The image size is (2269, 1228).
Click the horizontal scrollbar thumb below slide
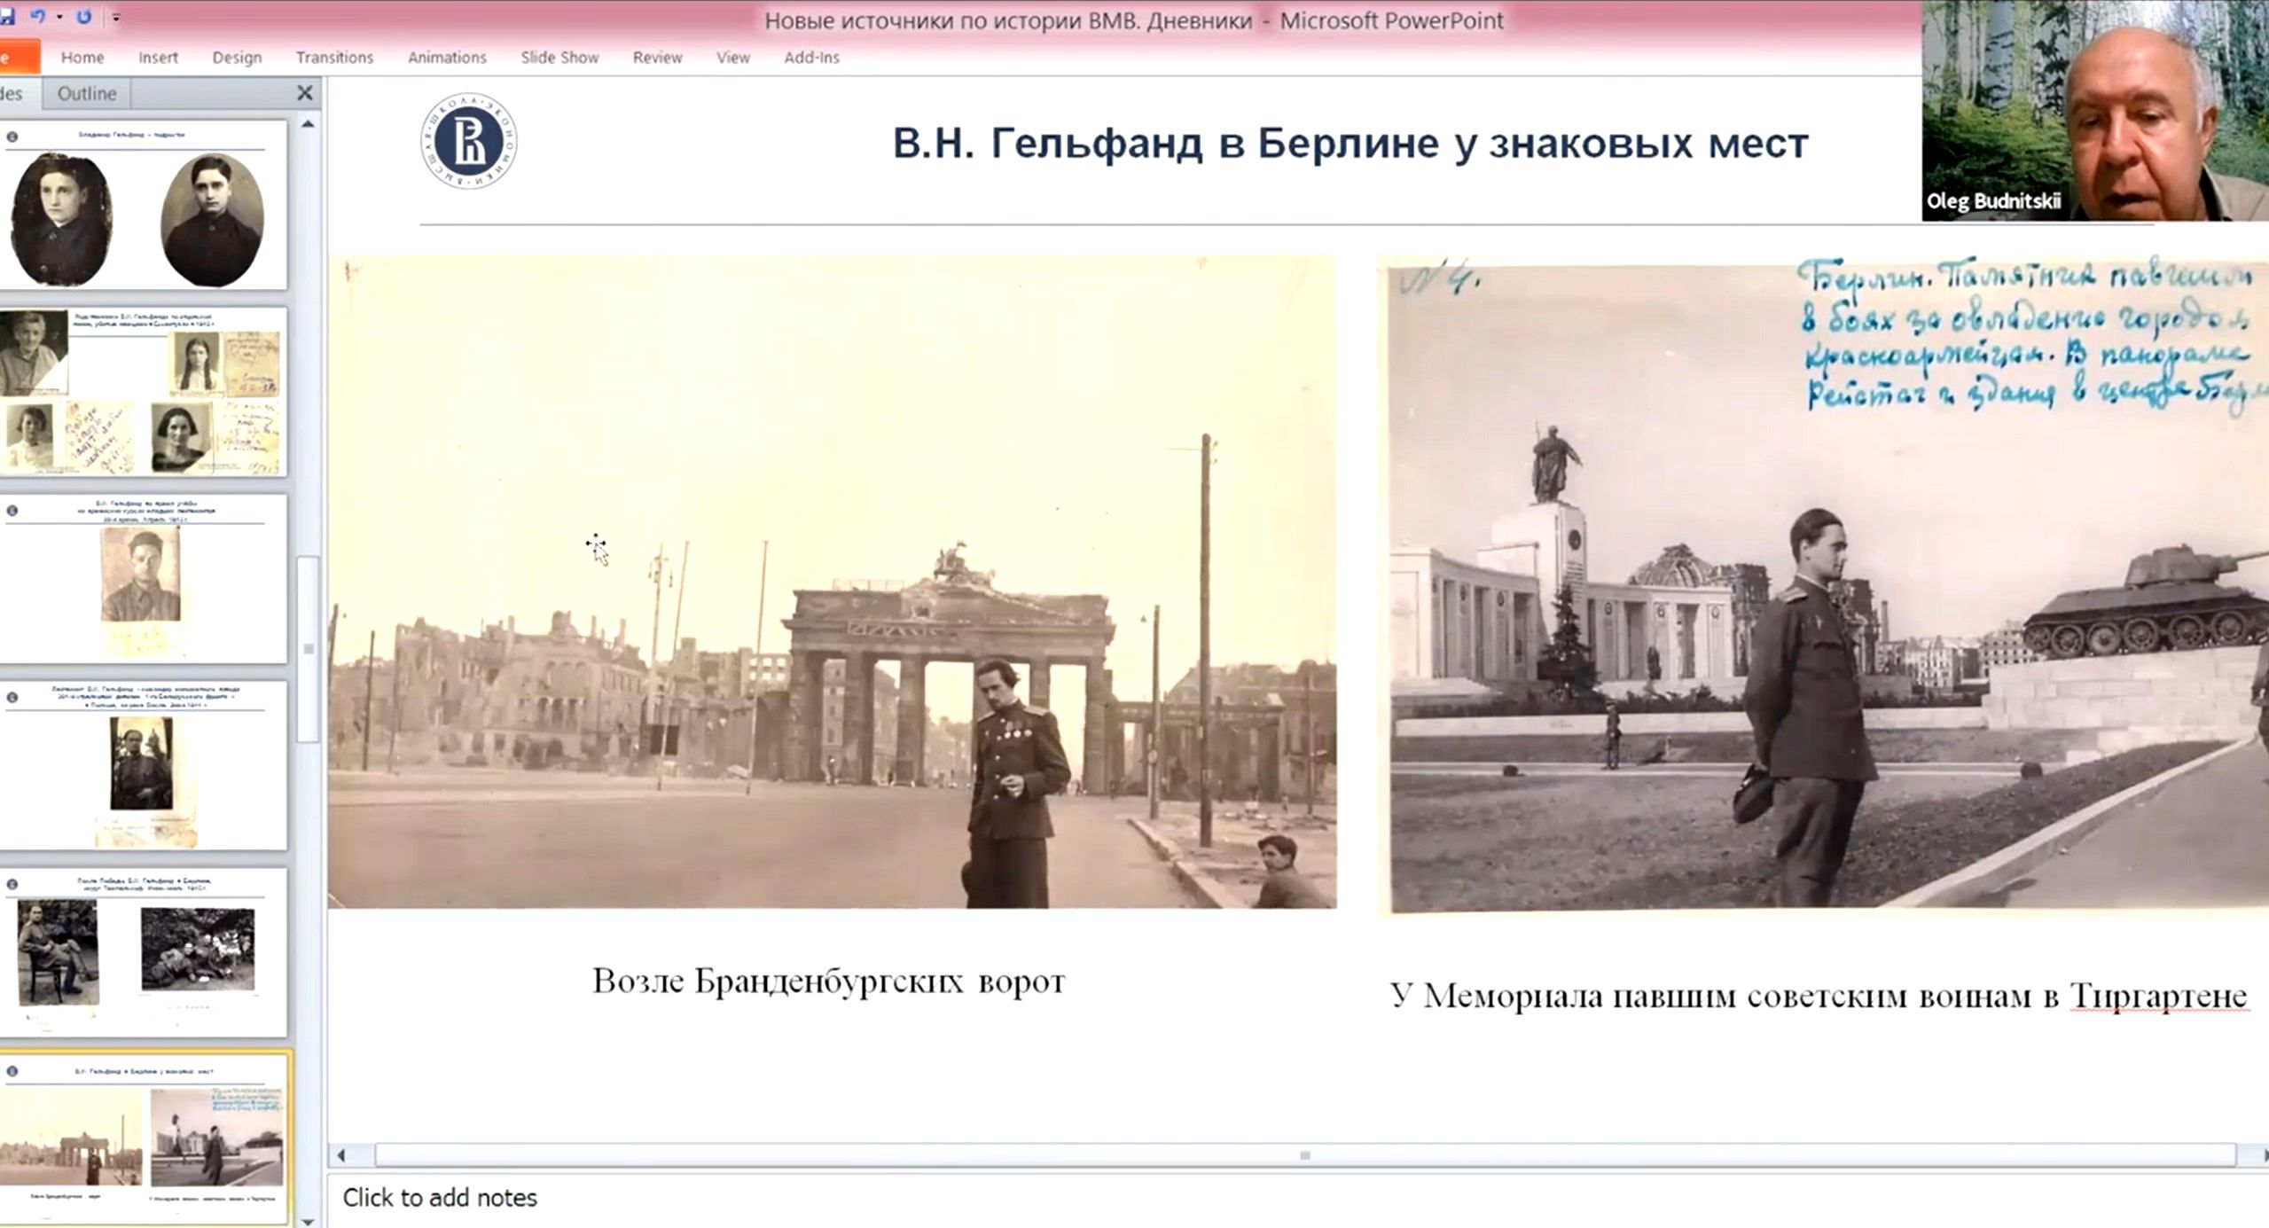tap(1303, 1154)
